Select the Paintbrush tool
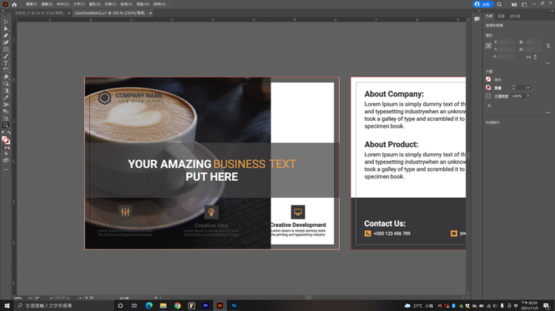Image resolution: width=555 pixels, height=311 pixels. point(6,56)
